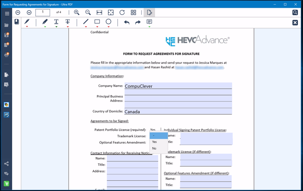
Task: Click the heart rate icon
Action: tap(6, 174)
